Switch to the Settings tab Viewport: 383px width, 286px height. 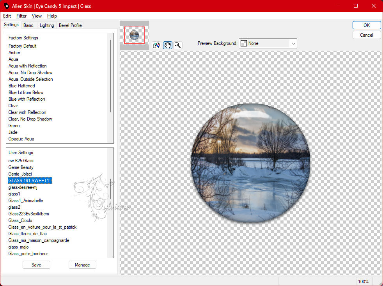(x=11, y=25)
